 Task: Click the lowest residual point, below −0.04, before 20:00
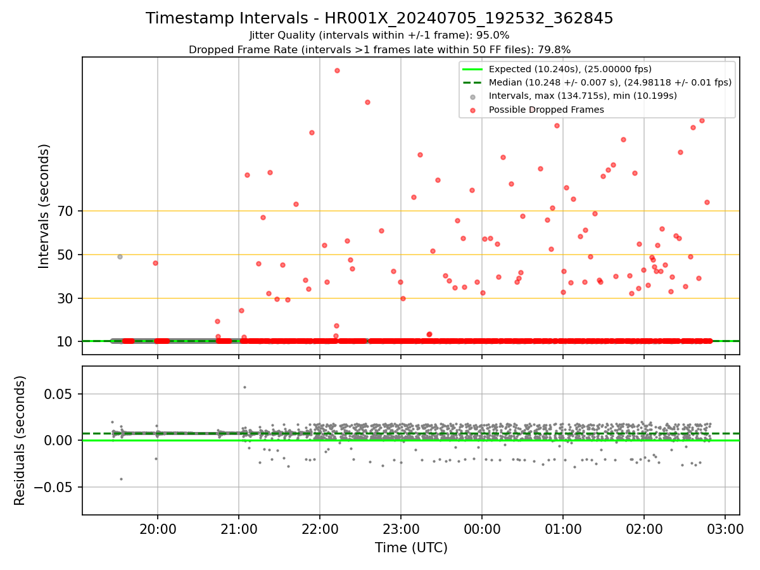121,479
